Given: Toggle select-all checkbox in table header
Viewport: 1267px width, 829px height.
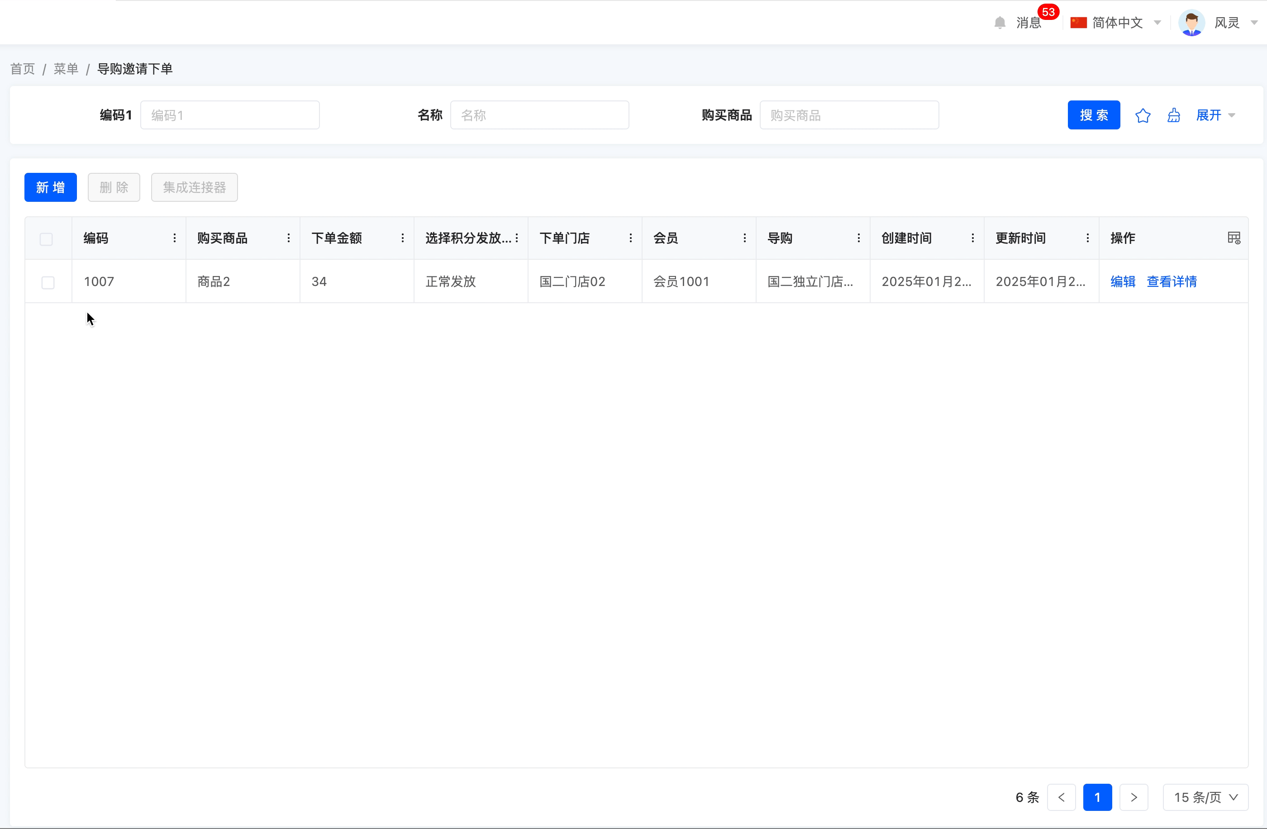Looking at the screenshot, I should pos(46,239).
